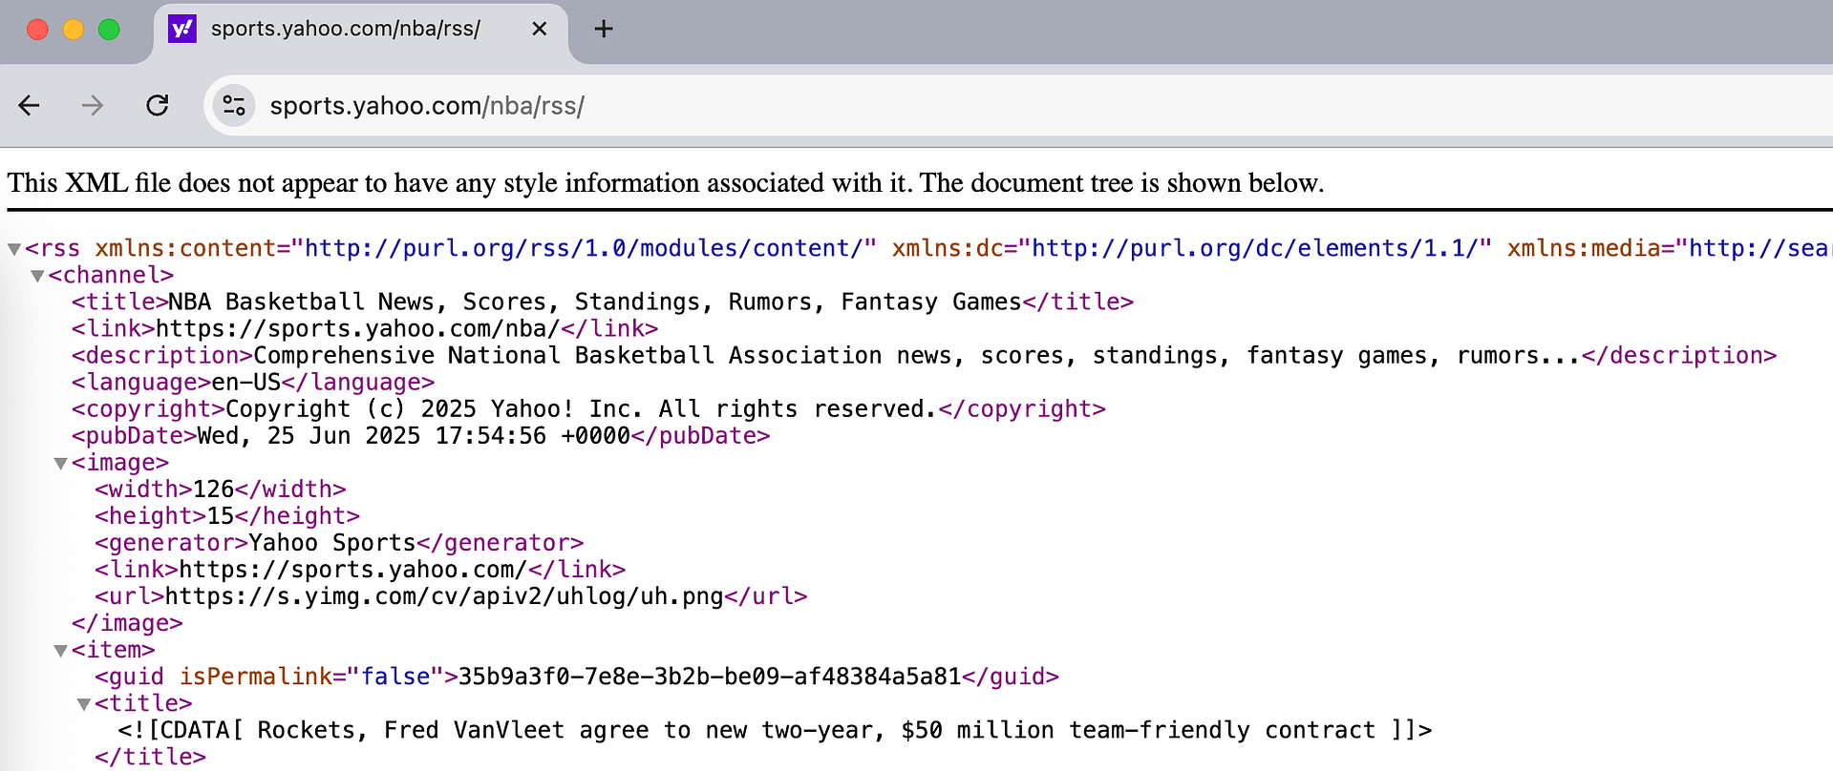1833x771 pixels.
Task: Click the guid value 35b9a3f0-7e8e-3b2b
Action: point(710,676)
